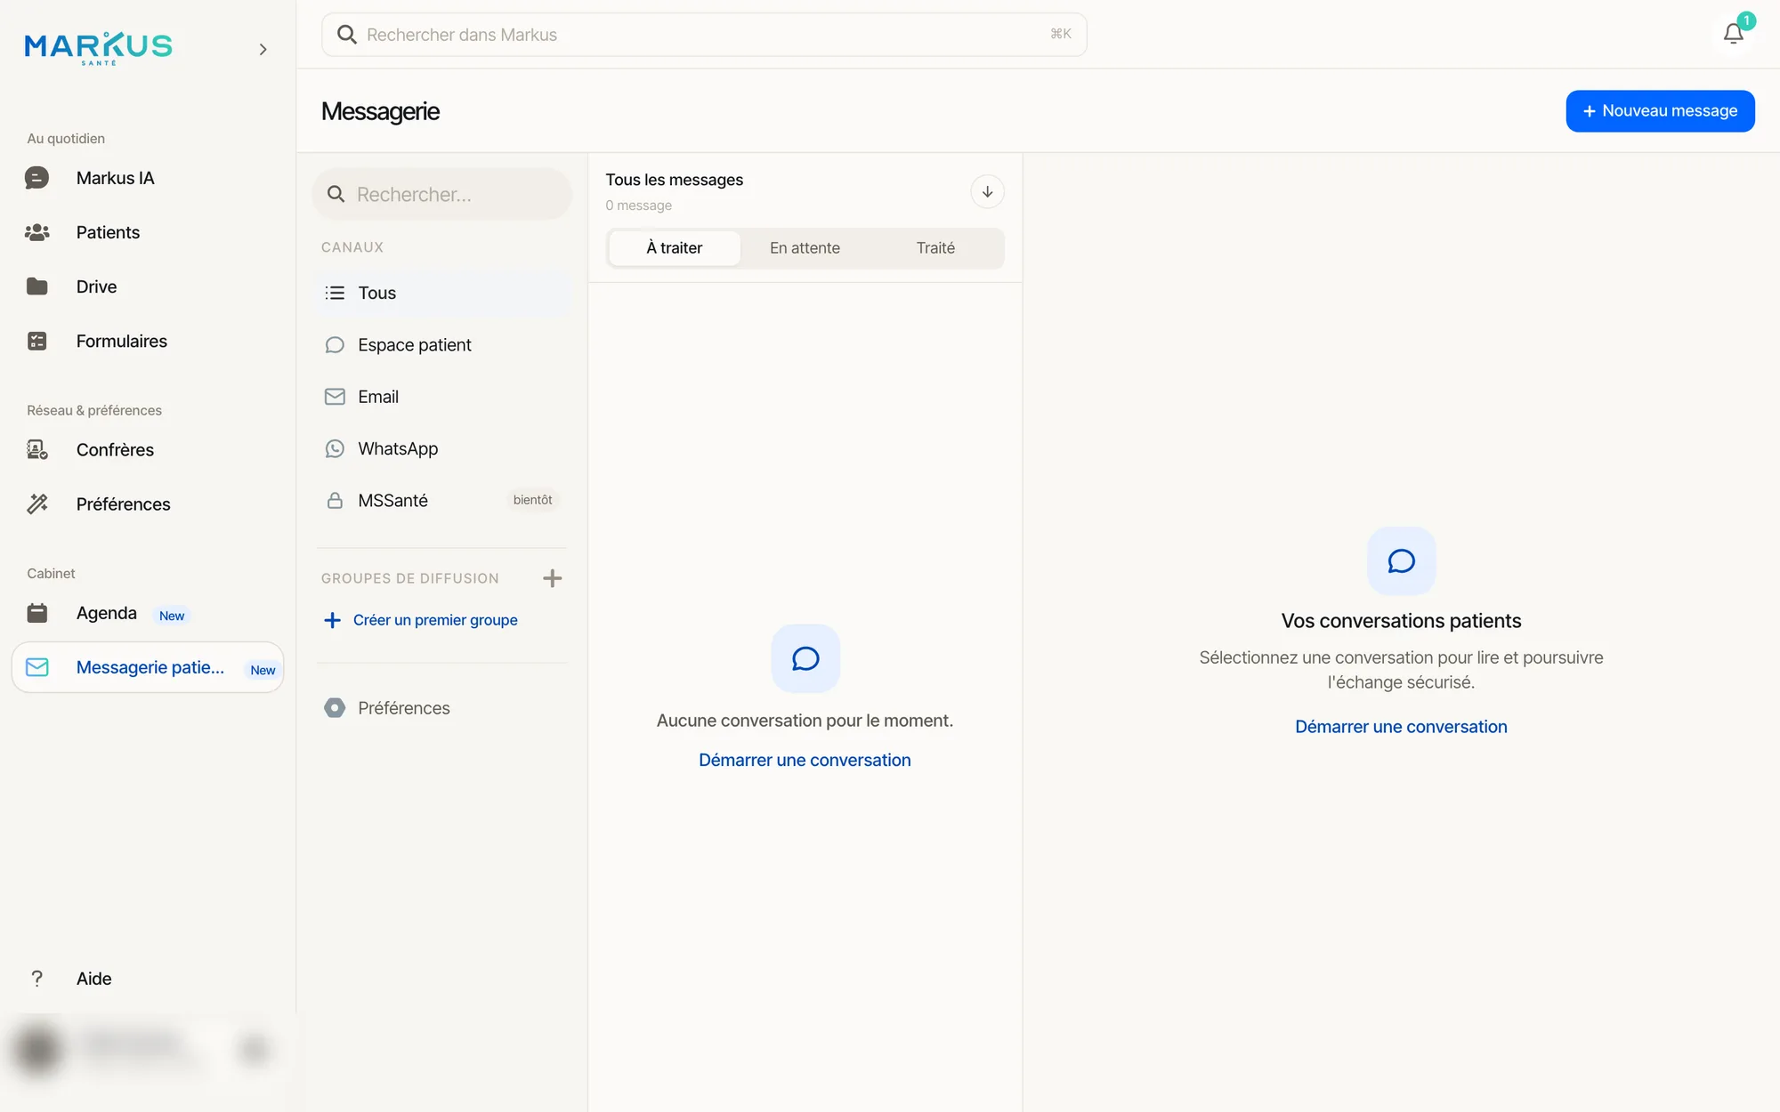
Task: Add a diffusion group with plus icon
Action: tap(552, 578)
